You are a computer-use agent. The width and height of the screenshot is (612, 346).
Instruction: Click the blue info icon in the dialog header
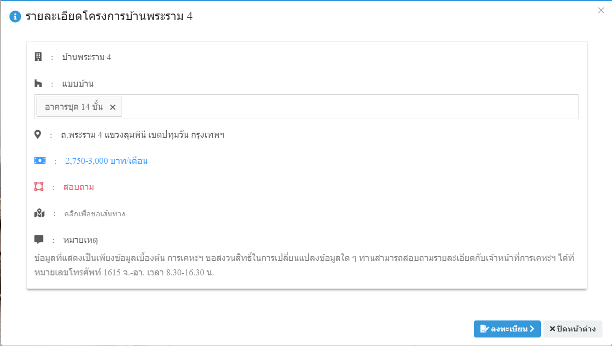(x=16, y=17)
